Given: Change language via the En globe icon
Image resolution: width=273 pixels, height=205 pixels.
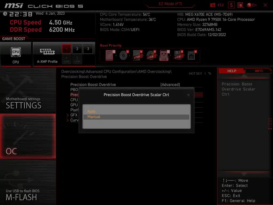Looking at the screenshot, I should (252, 5).
